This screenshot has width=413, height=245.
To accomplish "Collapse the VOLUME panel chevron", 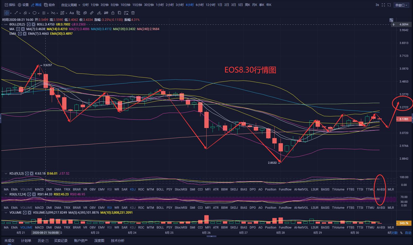I will click(6, 213).
